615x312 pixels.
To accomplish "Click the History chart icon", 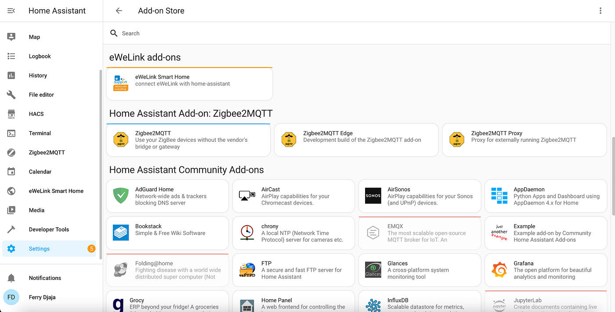I will point(11,75).
